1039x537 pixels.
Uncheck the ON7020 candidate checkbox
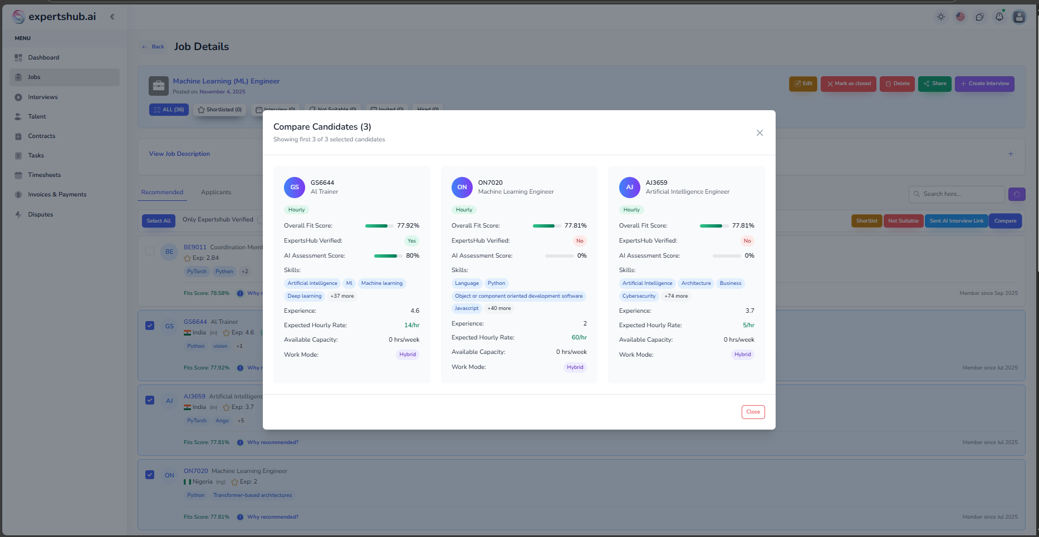point(150,475)
